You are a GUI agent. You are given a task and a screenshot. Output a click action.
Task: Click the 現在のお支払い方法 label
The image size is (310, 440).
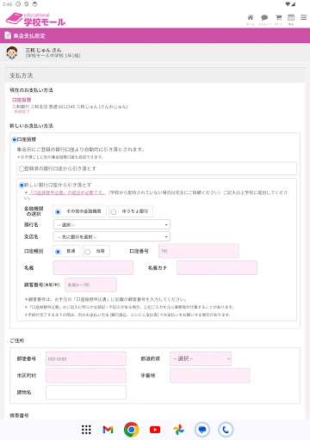tap(31, 90)
